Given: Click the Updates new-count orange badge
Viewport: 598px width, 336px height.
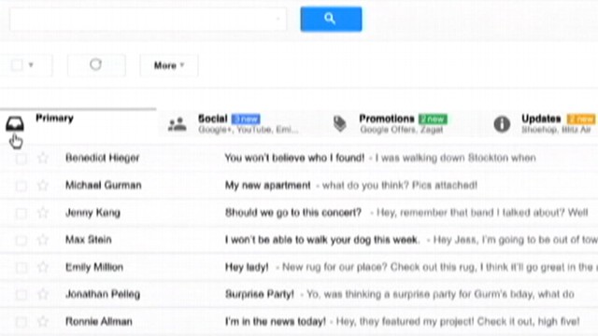Looking at the screenshot, I should (581, 119).
